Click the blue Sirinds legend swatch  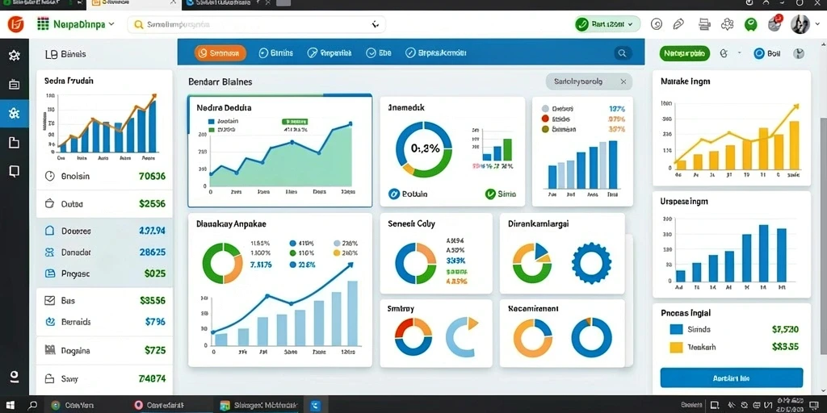point(676,329)
